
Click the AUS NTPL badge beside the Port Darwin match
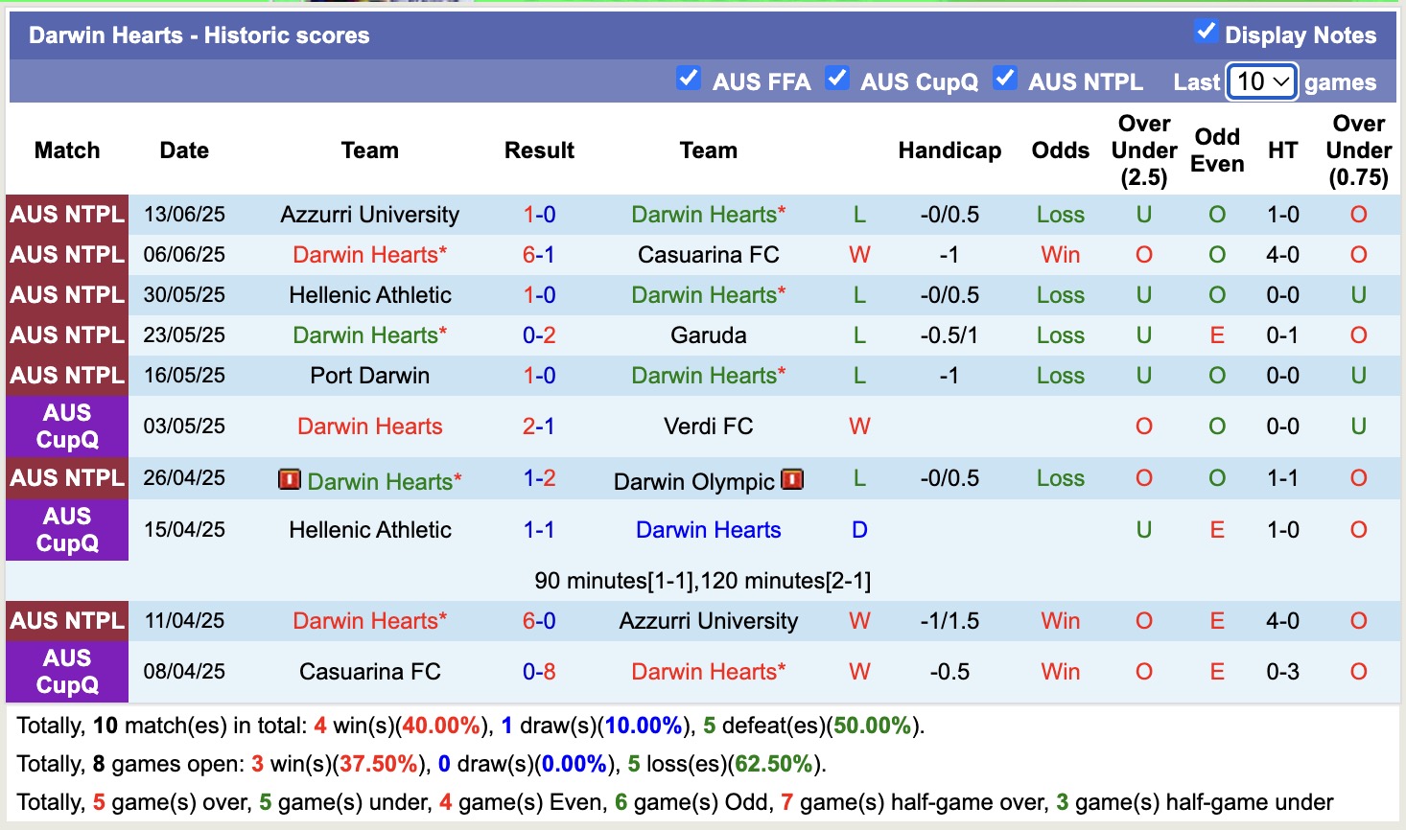(x=66, y=375)
